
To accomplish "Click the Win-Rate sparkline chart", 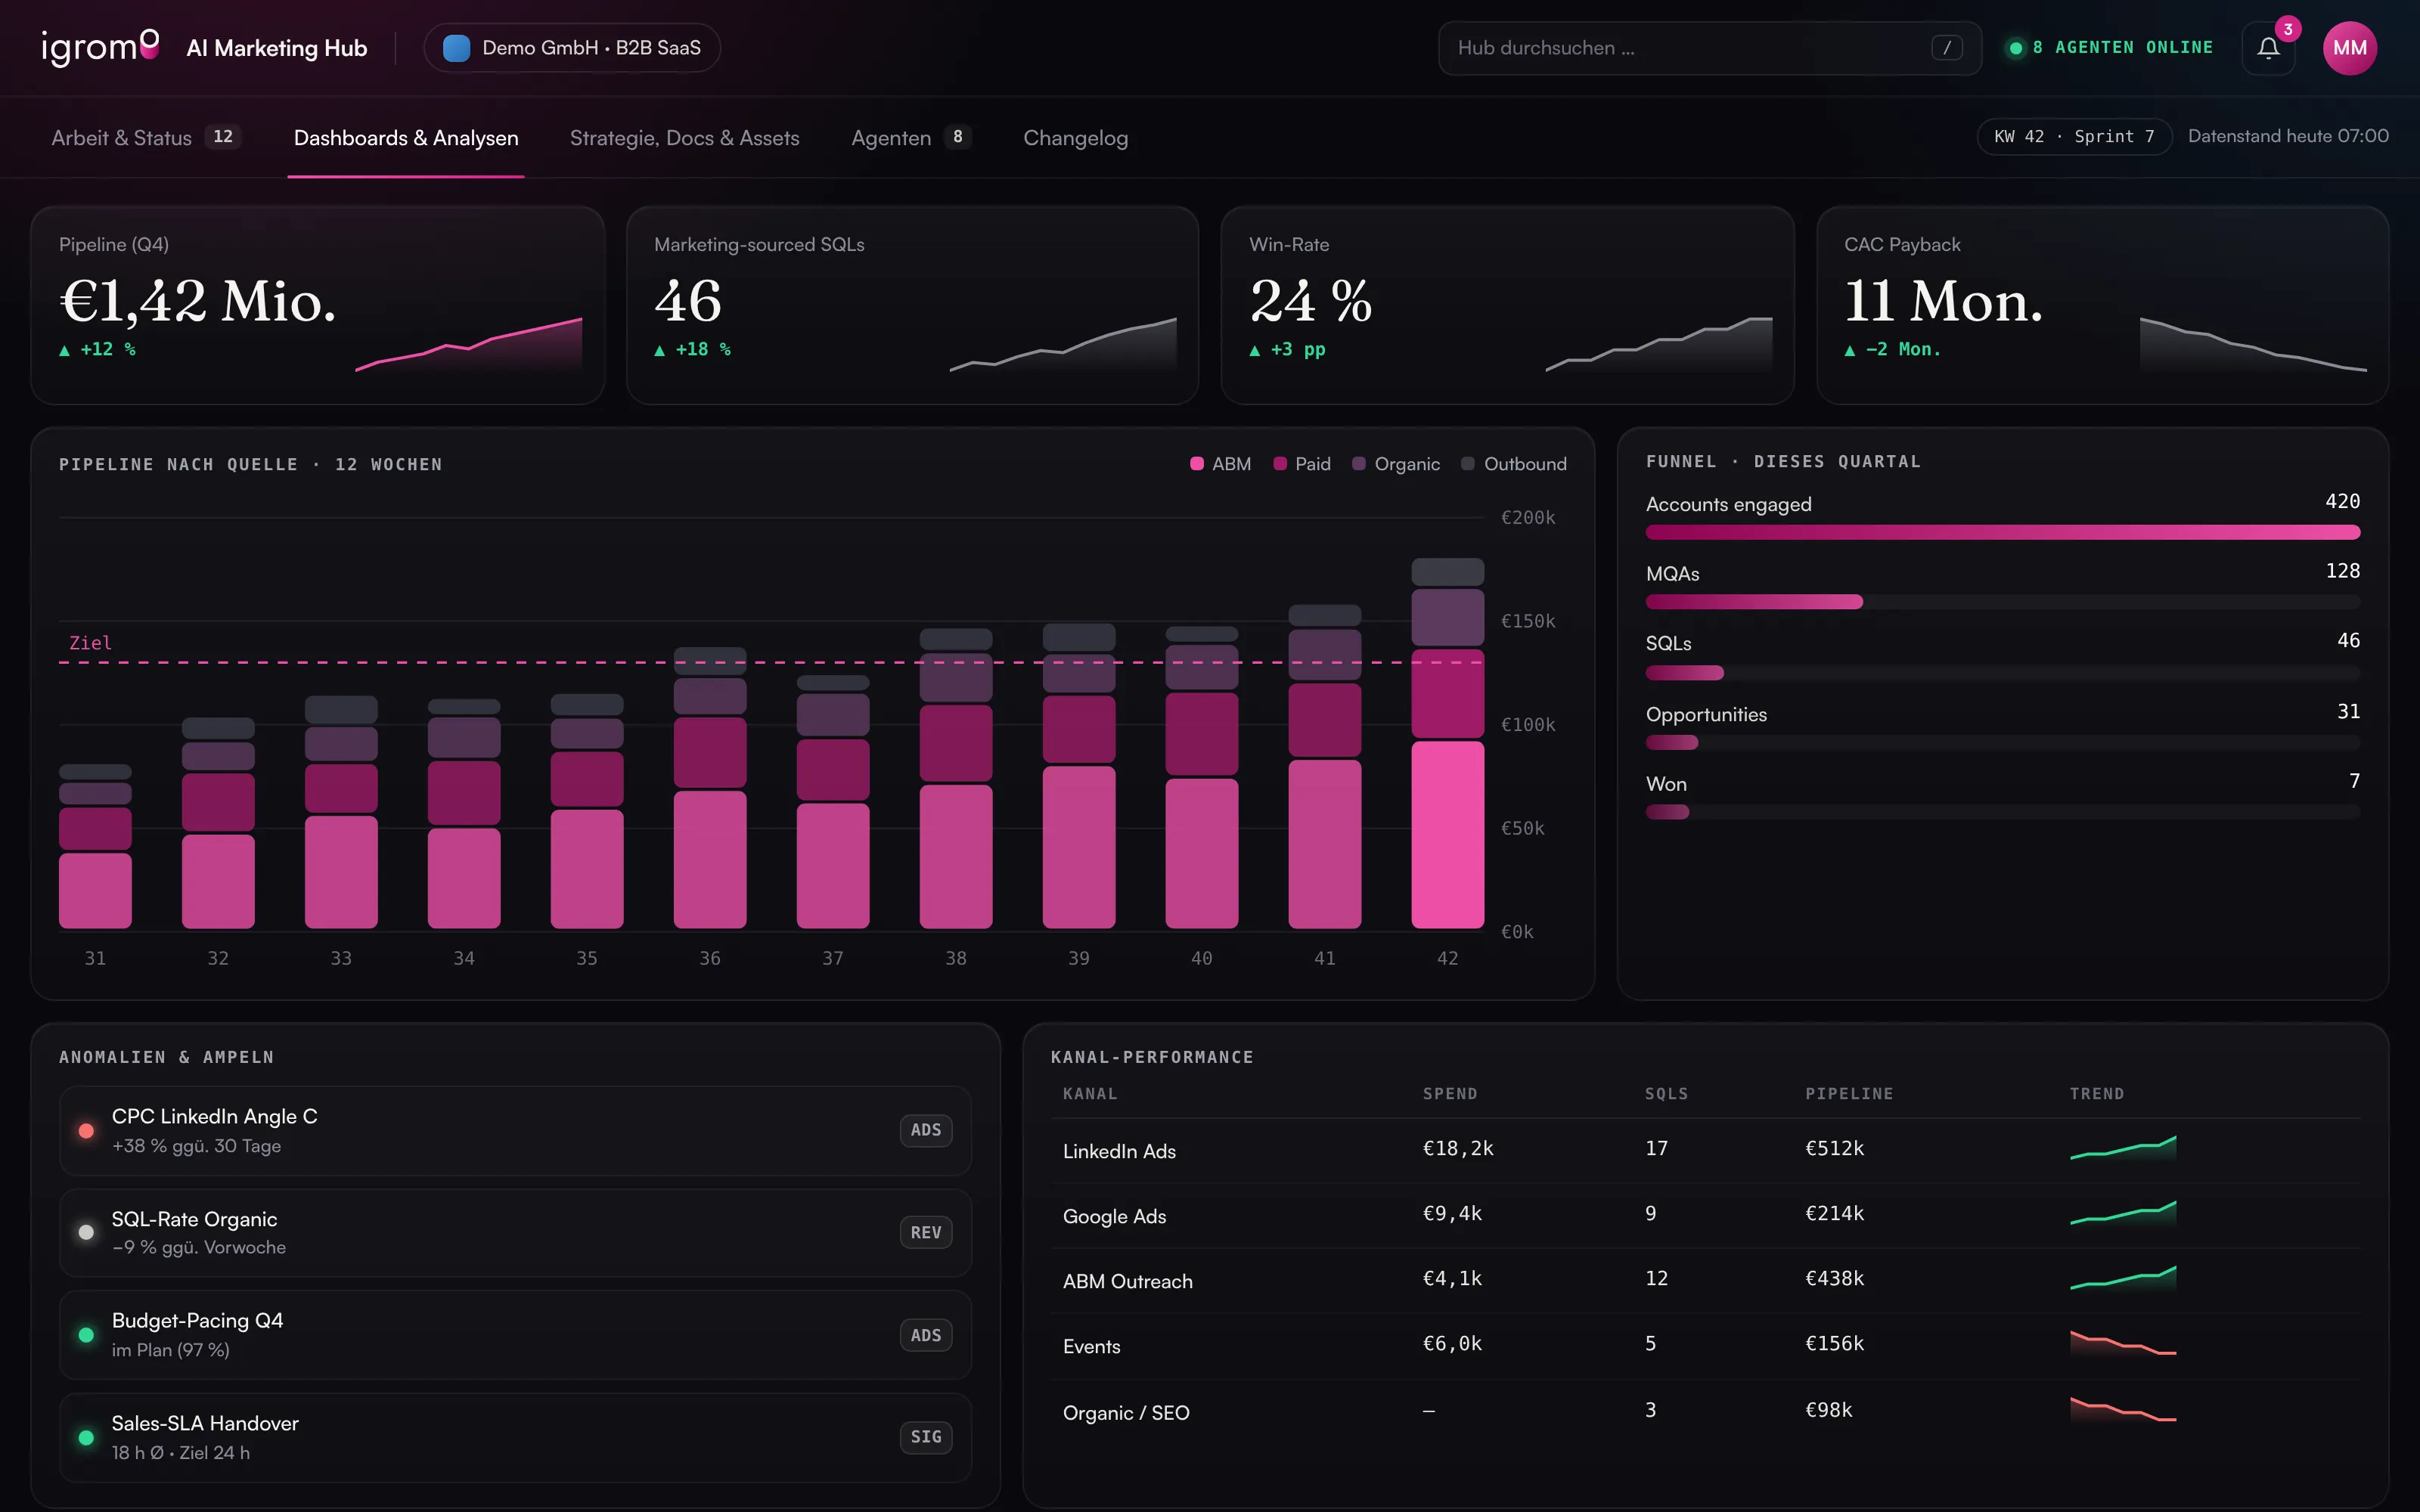I will (x=1659, y=344).
